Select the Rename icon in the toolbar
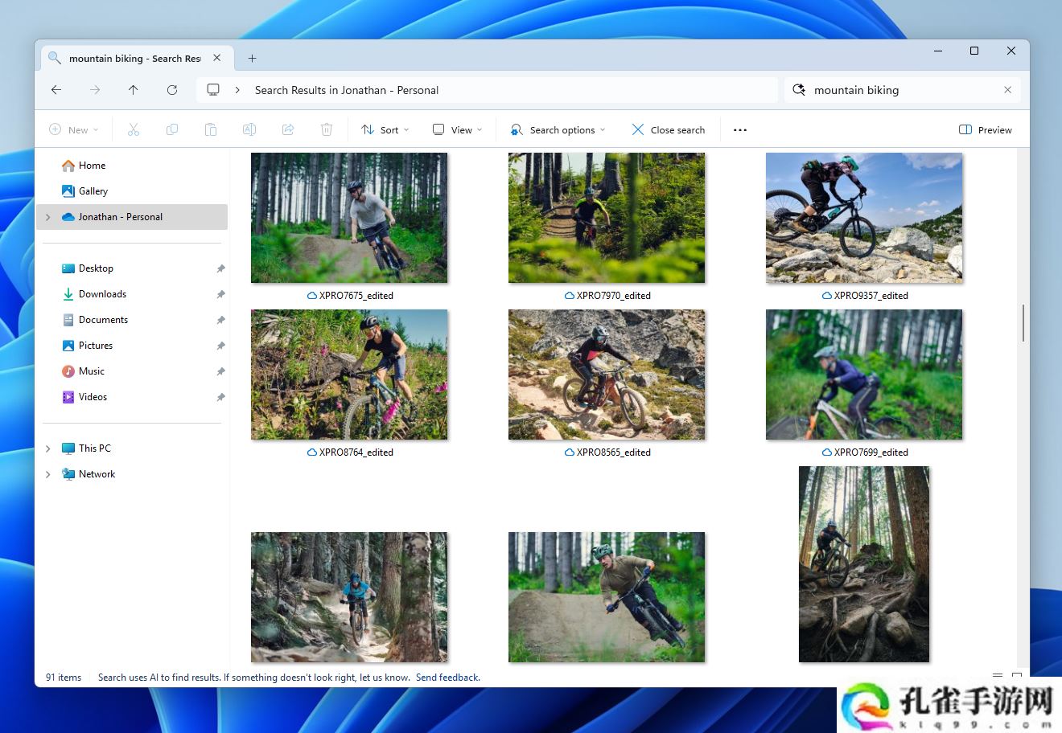 coord(249,129)
